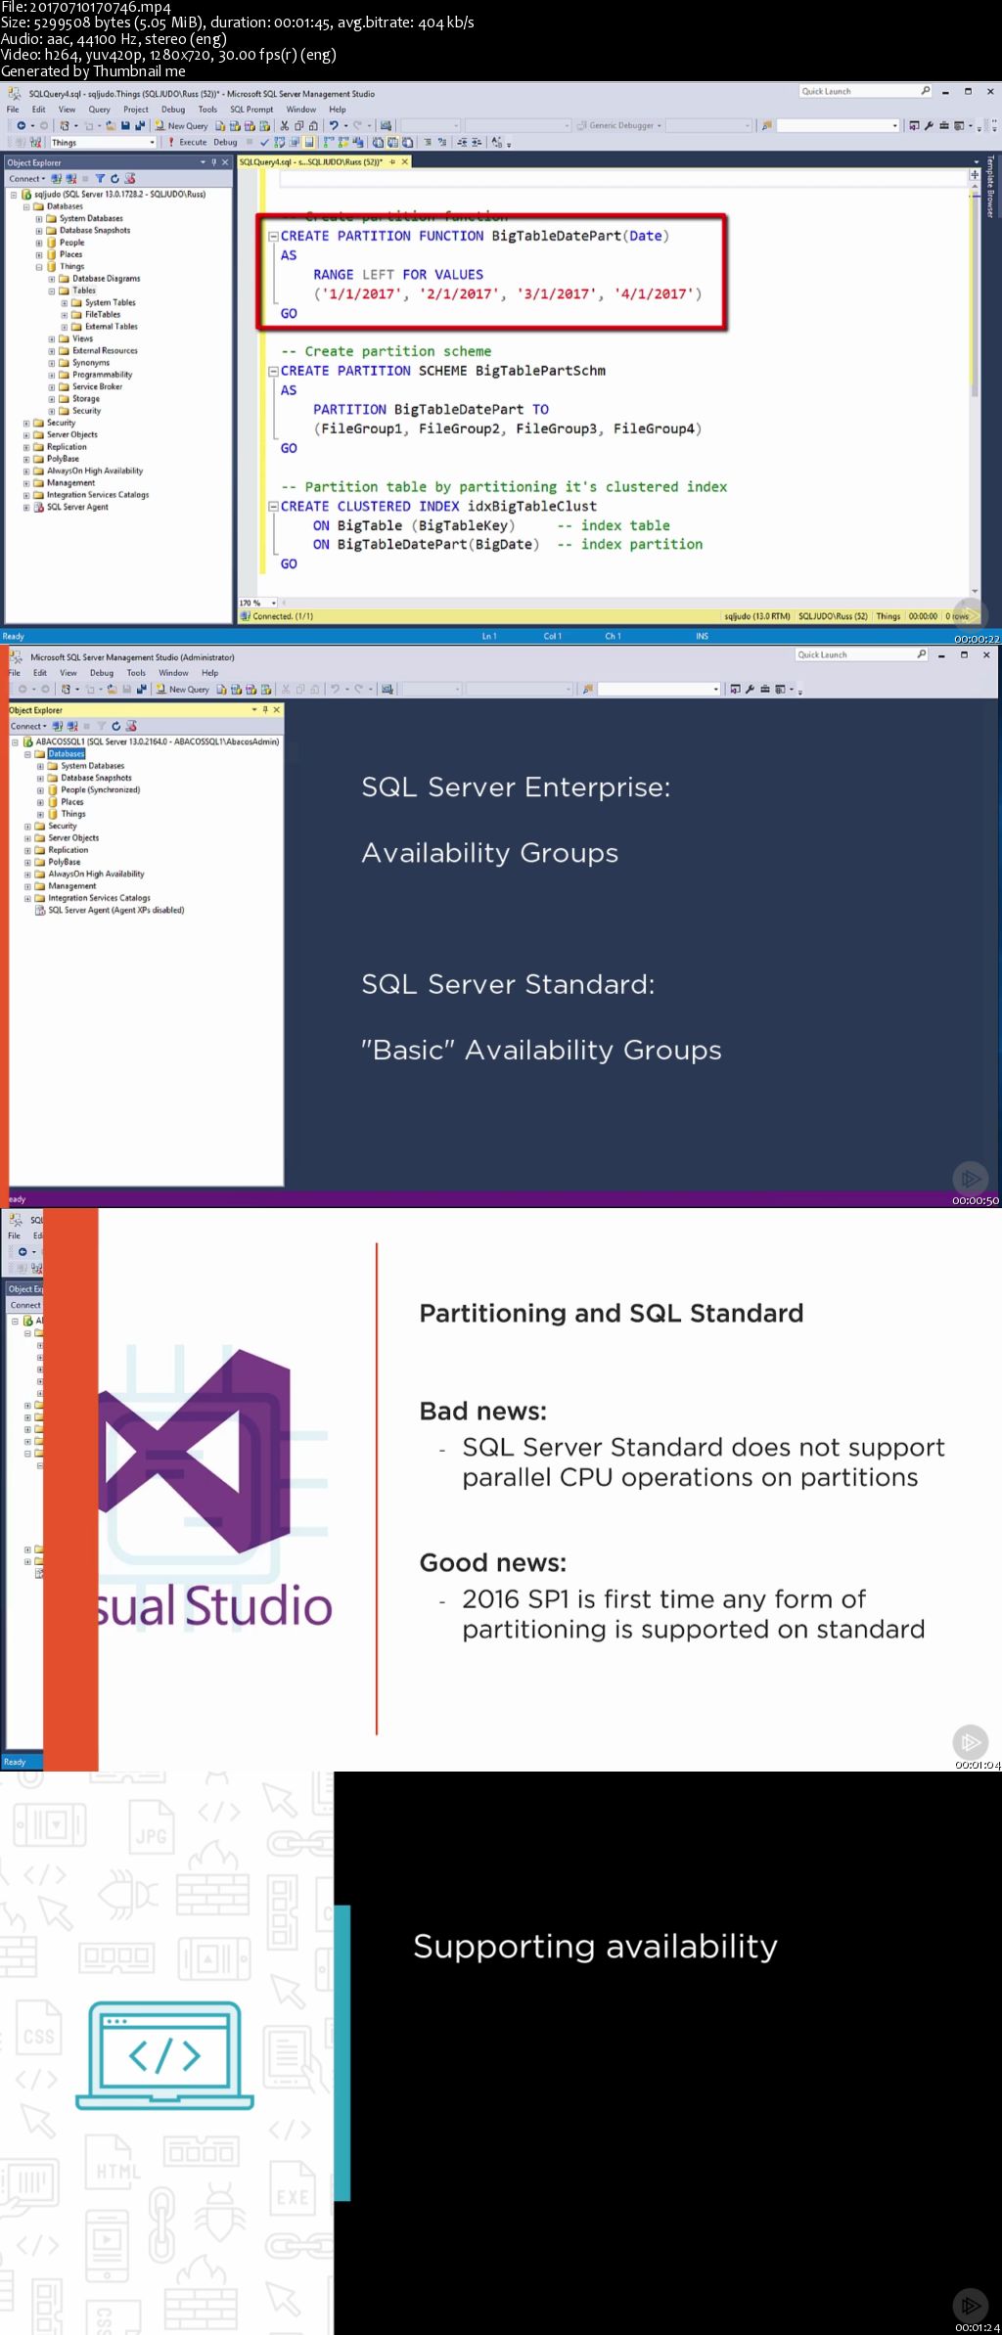Click the wrench properties icon in first toolbar

point(929,125)
